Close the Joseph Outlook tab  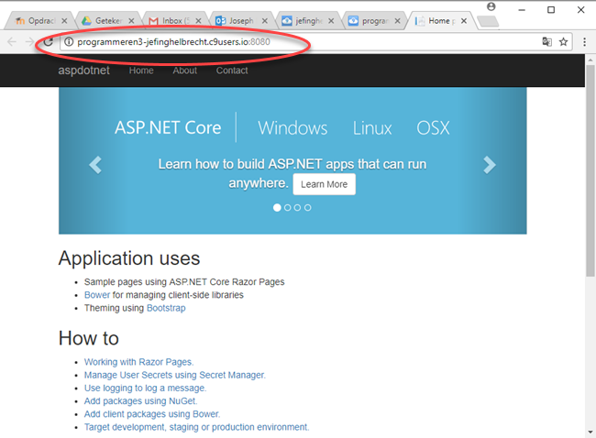tap(265, 21)
